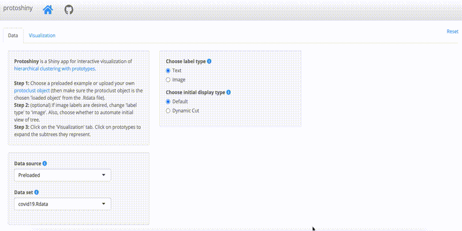462x231 pixels.
Task: Click the 'Choose initial display type' heading
Action: (x=195, y=92)
